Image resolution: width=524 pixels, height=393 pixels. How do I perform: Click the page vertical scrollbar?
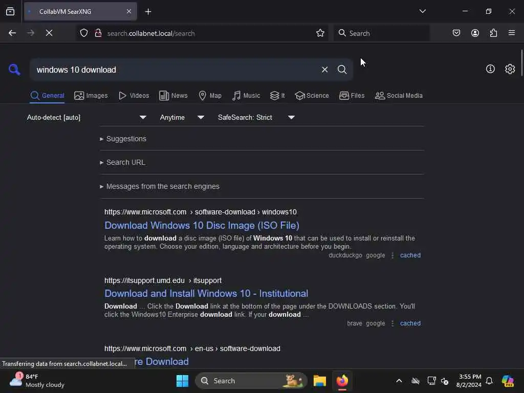pyautogui.click(x=521, y=63)
